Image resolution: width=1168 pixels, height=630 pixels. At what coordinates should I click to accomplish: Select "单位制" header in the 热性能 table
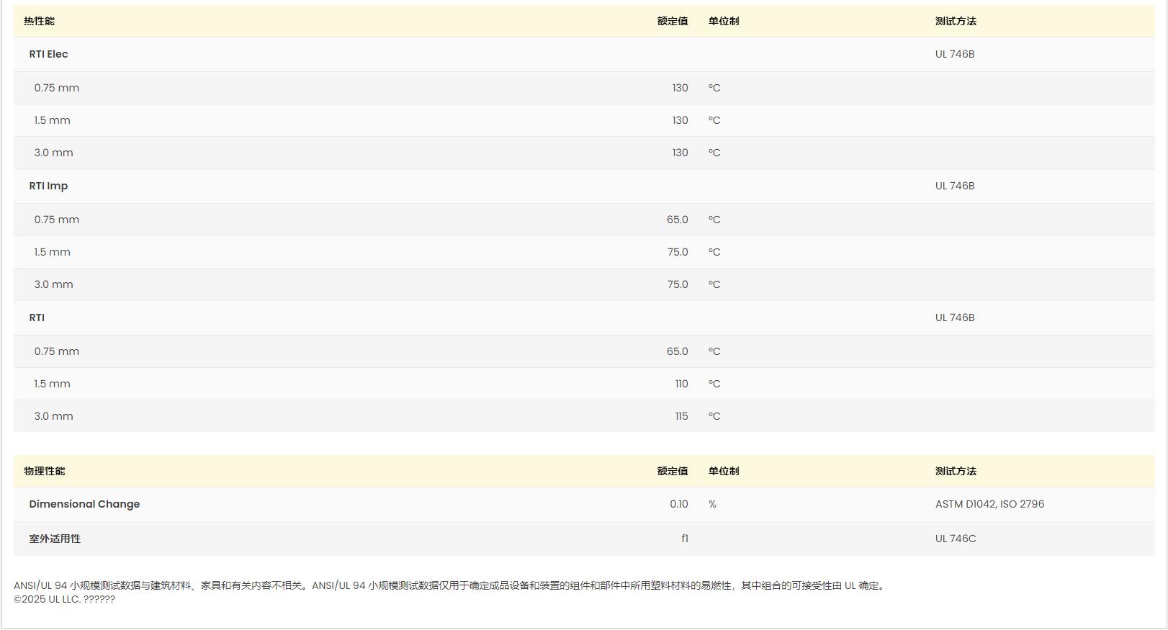(724, 22)
